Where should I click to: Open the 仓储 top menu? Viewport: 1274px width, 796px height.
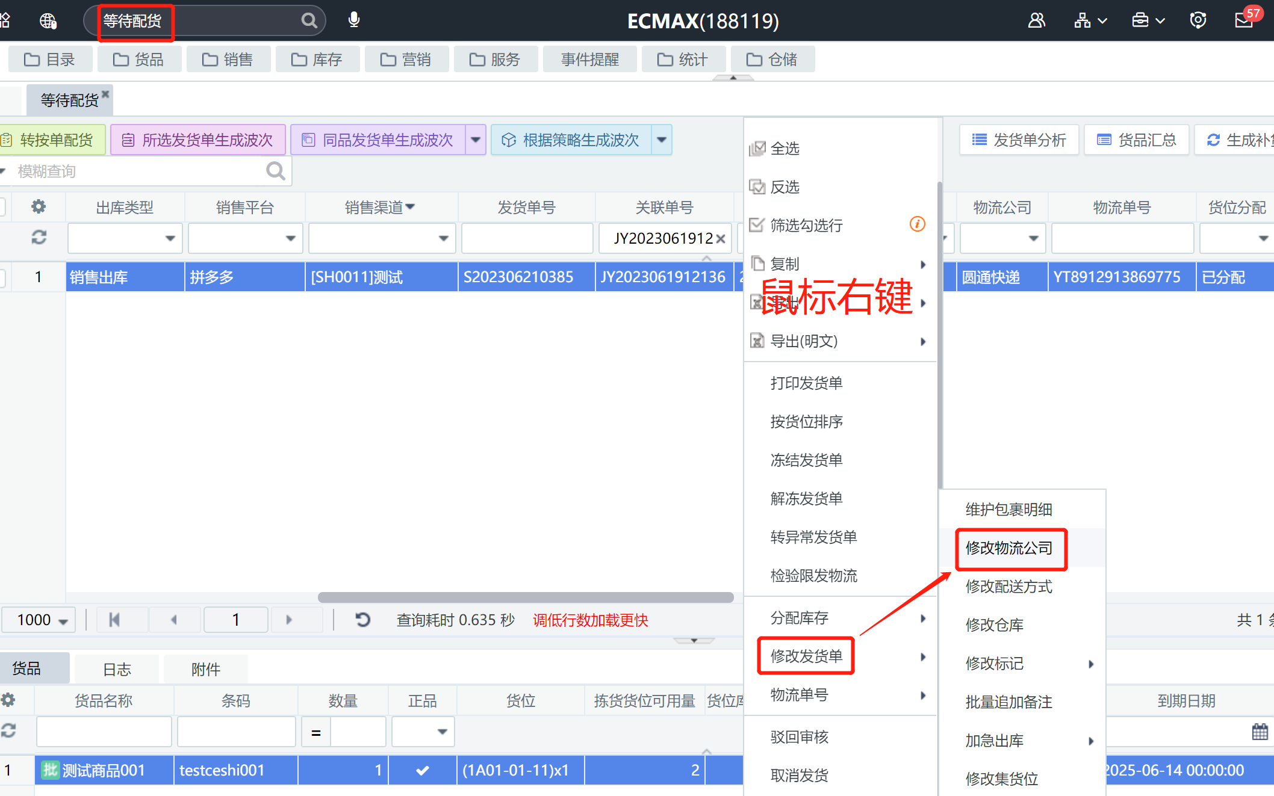pos(772,60)
